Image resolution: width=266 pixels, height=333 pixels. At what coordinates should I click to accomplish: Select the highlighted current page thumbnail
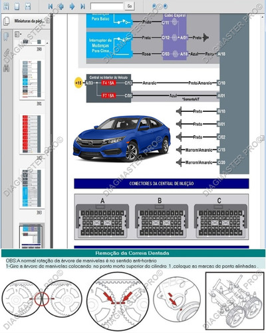[x=31, y=236]
